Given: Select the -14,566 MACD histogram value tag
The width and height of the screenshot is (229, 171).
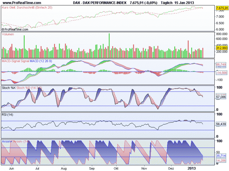Looking at the screenshot, I should (222, 73).
